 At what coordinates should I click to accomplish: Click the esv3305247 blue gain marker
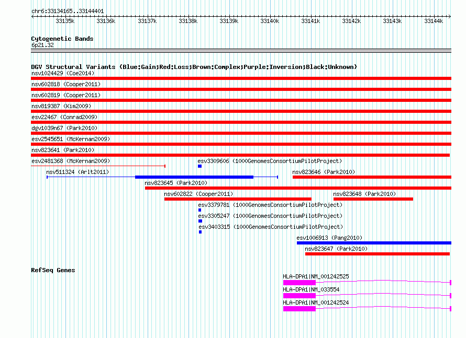point(201,221)
